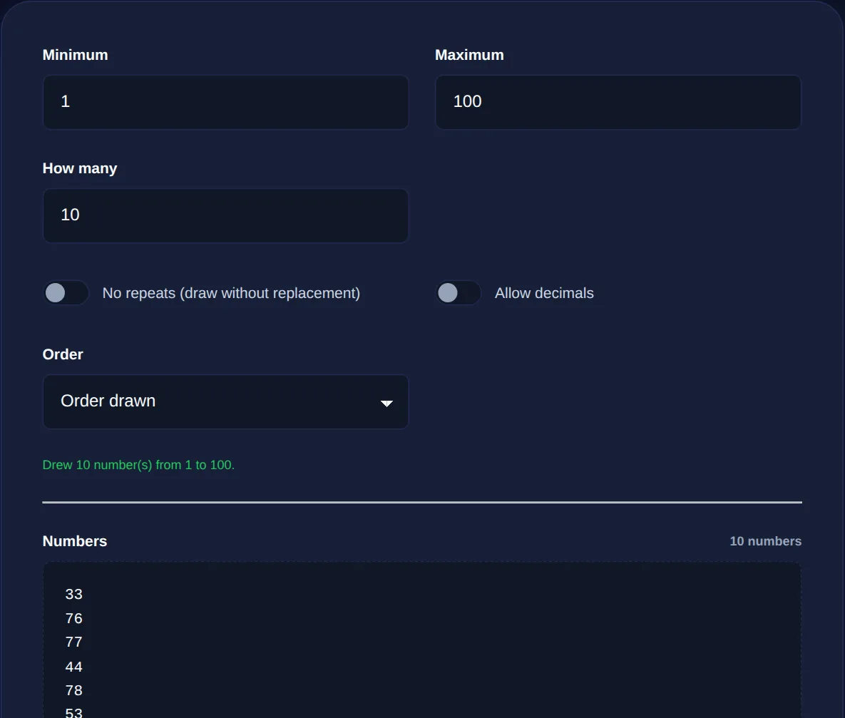Enable the No repeats toggle
Screen dimensions: 845x718
66,293
